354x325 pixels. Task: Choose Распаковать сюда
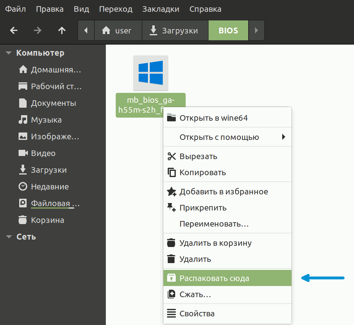coord(227,278)
